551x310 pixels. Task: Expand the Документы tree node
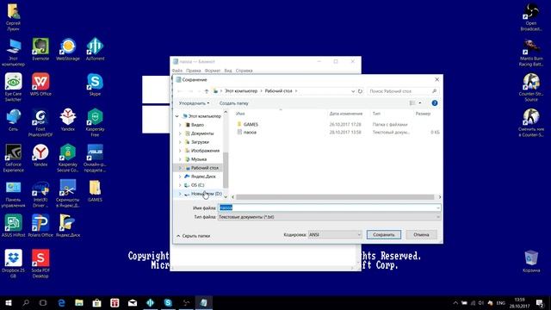180,133
